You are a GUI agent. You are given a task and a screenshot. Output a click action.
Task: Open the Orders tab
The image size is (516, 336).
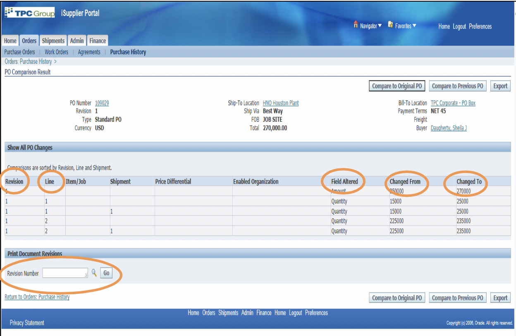click(x=29, y=41)
